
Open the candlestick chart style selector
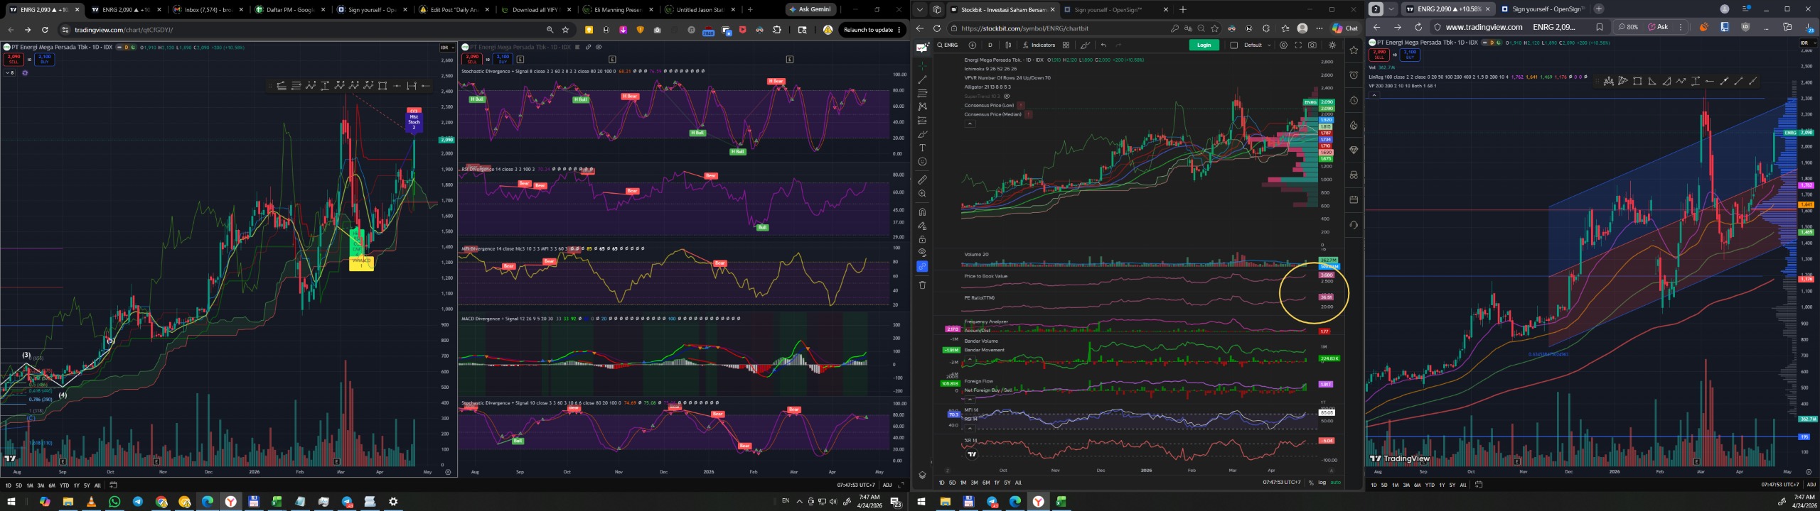[1008, 45]
